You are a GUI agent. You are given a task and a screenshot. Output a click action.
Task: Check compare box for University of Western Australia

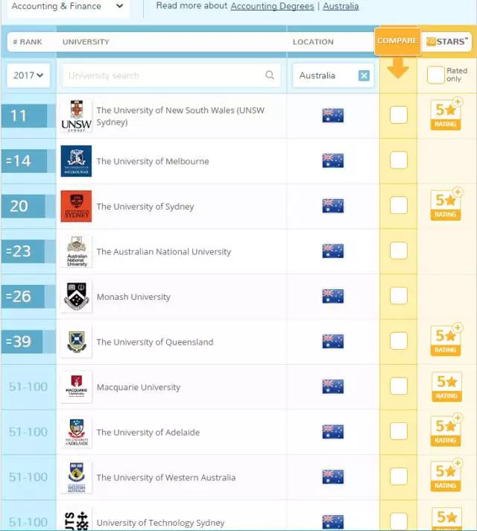[x=399, y=477]
